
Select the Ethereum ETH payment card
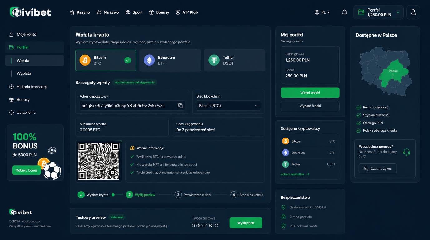tap(170, 60)
